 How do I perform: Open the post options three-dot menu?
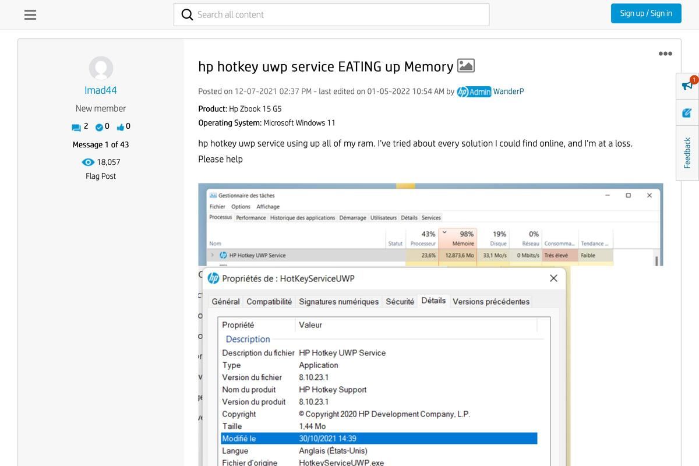(x=665, y=54)
